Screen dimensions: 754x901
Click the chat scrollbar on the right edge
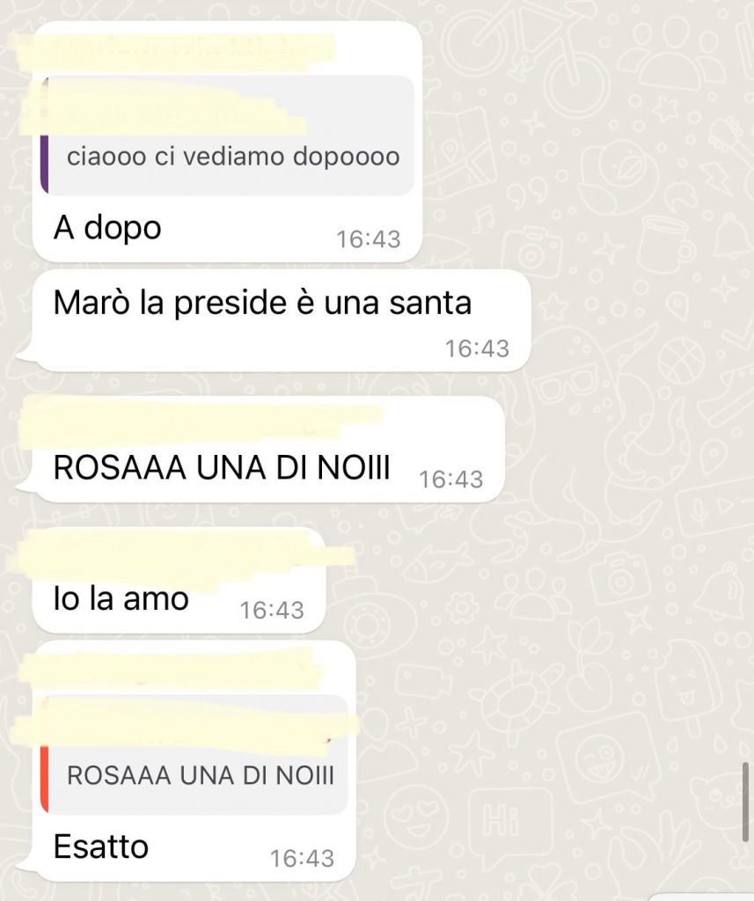click(746, 802)
